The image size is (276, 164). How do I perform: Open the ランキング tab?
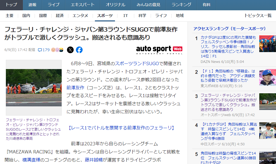181,5
